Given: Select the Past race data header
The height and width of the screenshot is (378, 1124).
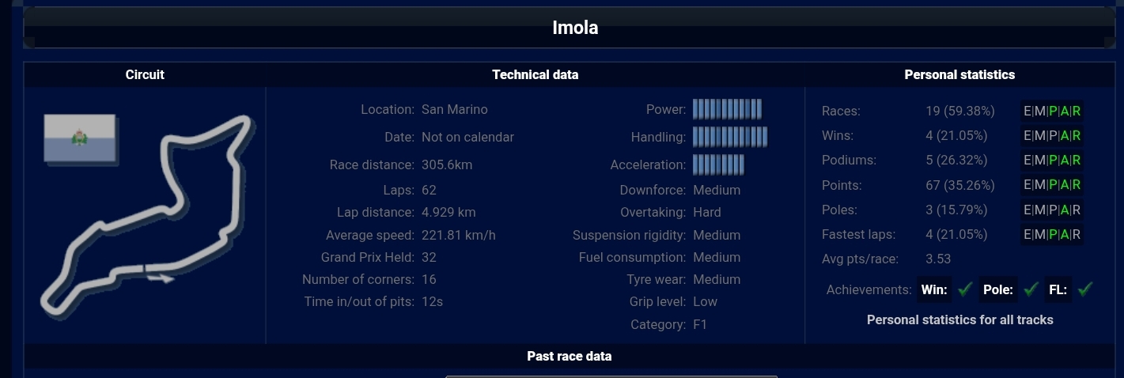Looking at the screenshot, I should click(x=569, y=357).
